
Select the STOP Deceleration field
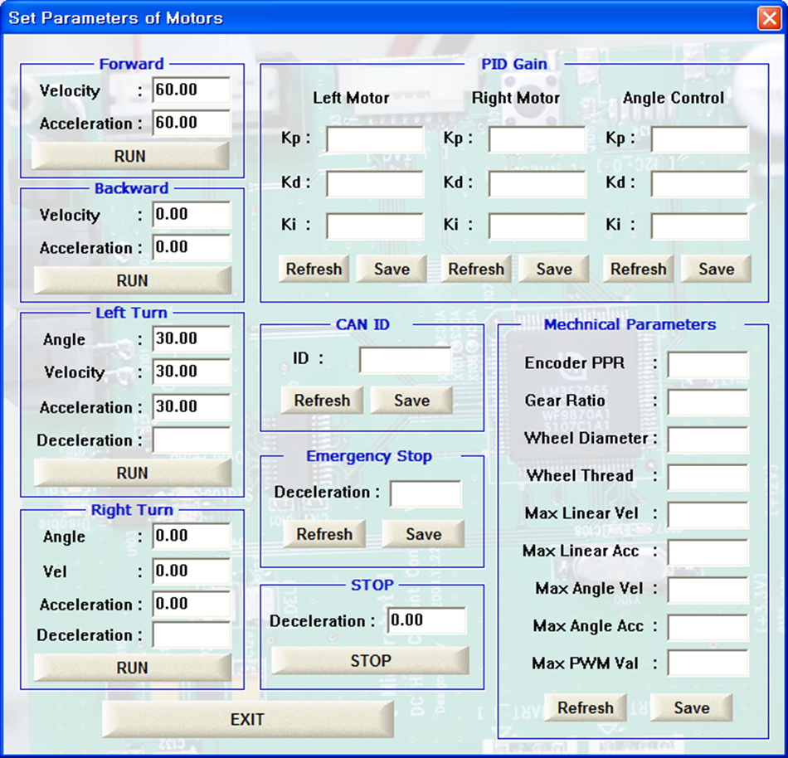tap(426, 620)
